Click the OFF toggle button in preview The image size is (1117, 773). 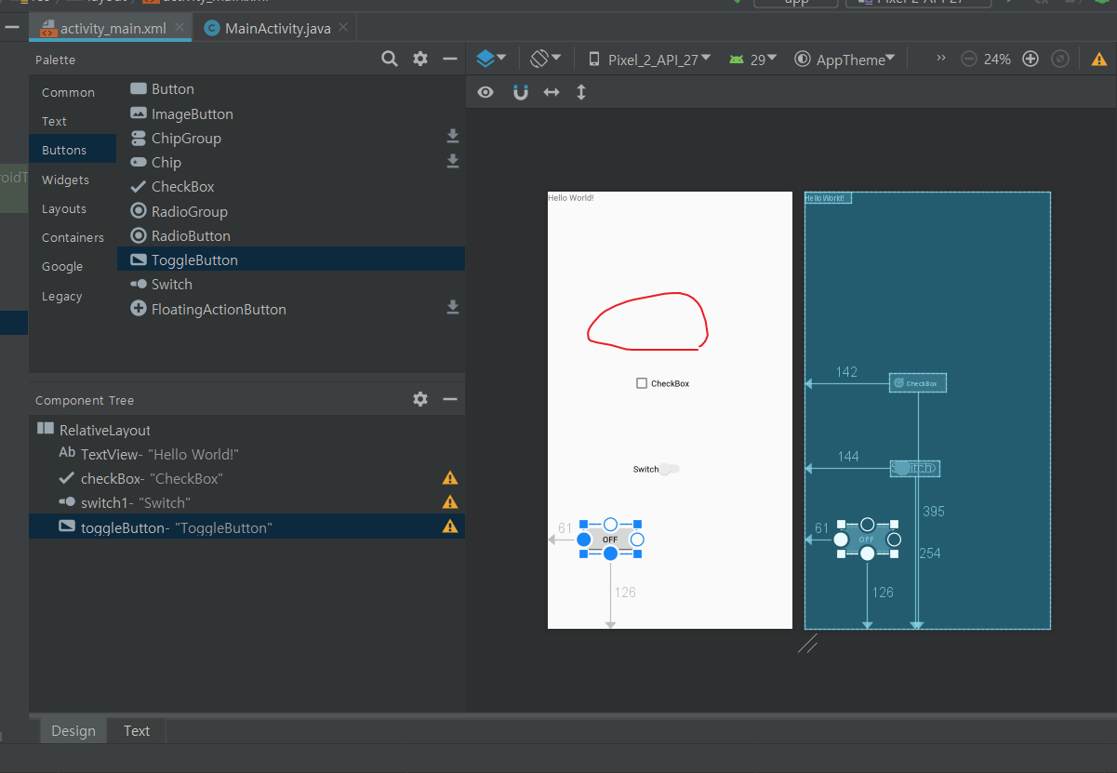click(610, 540)
